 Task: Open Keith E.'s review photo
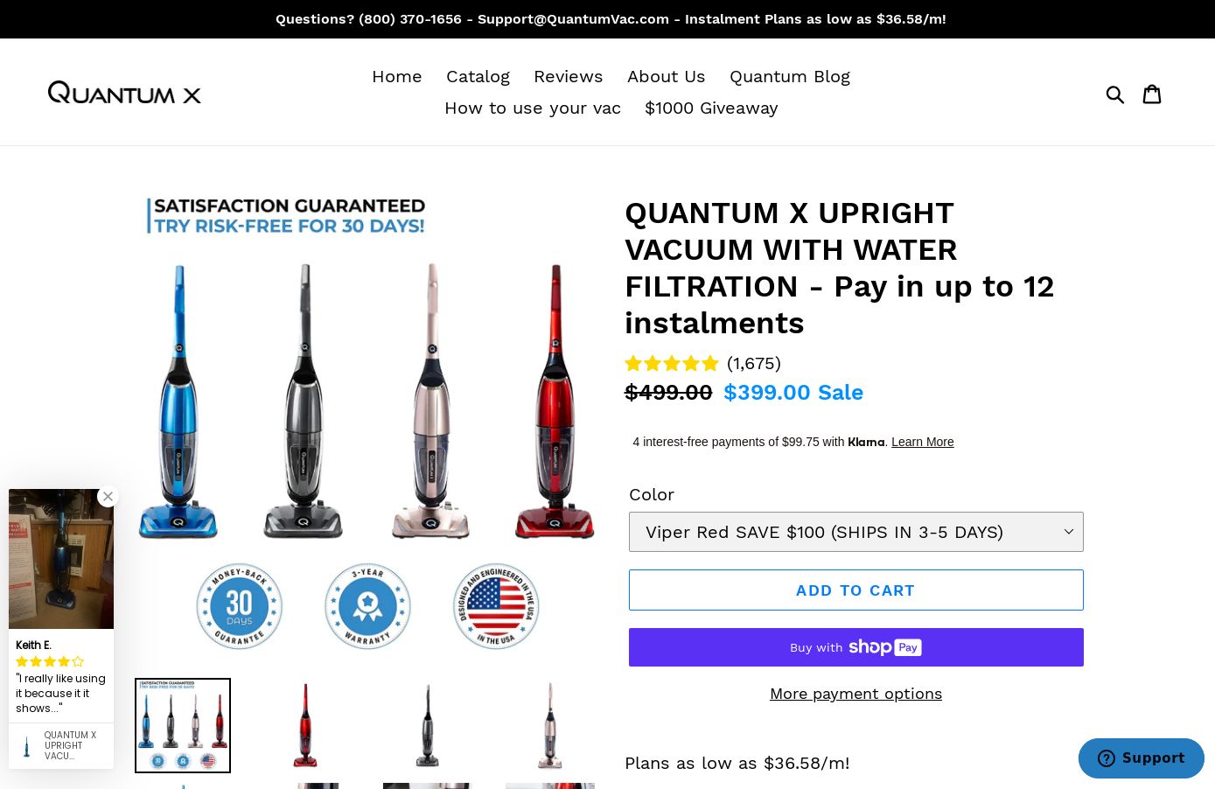(x=61, y=559)
